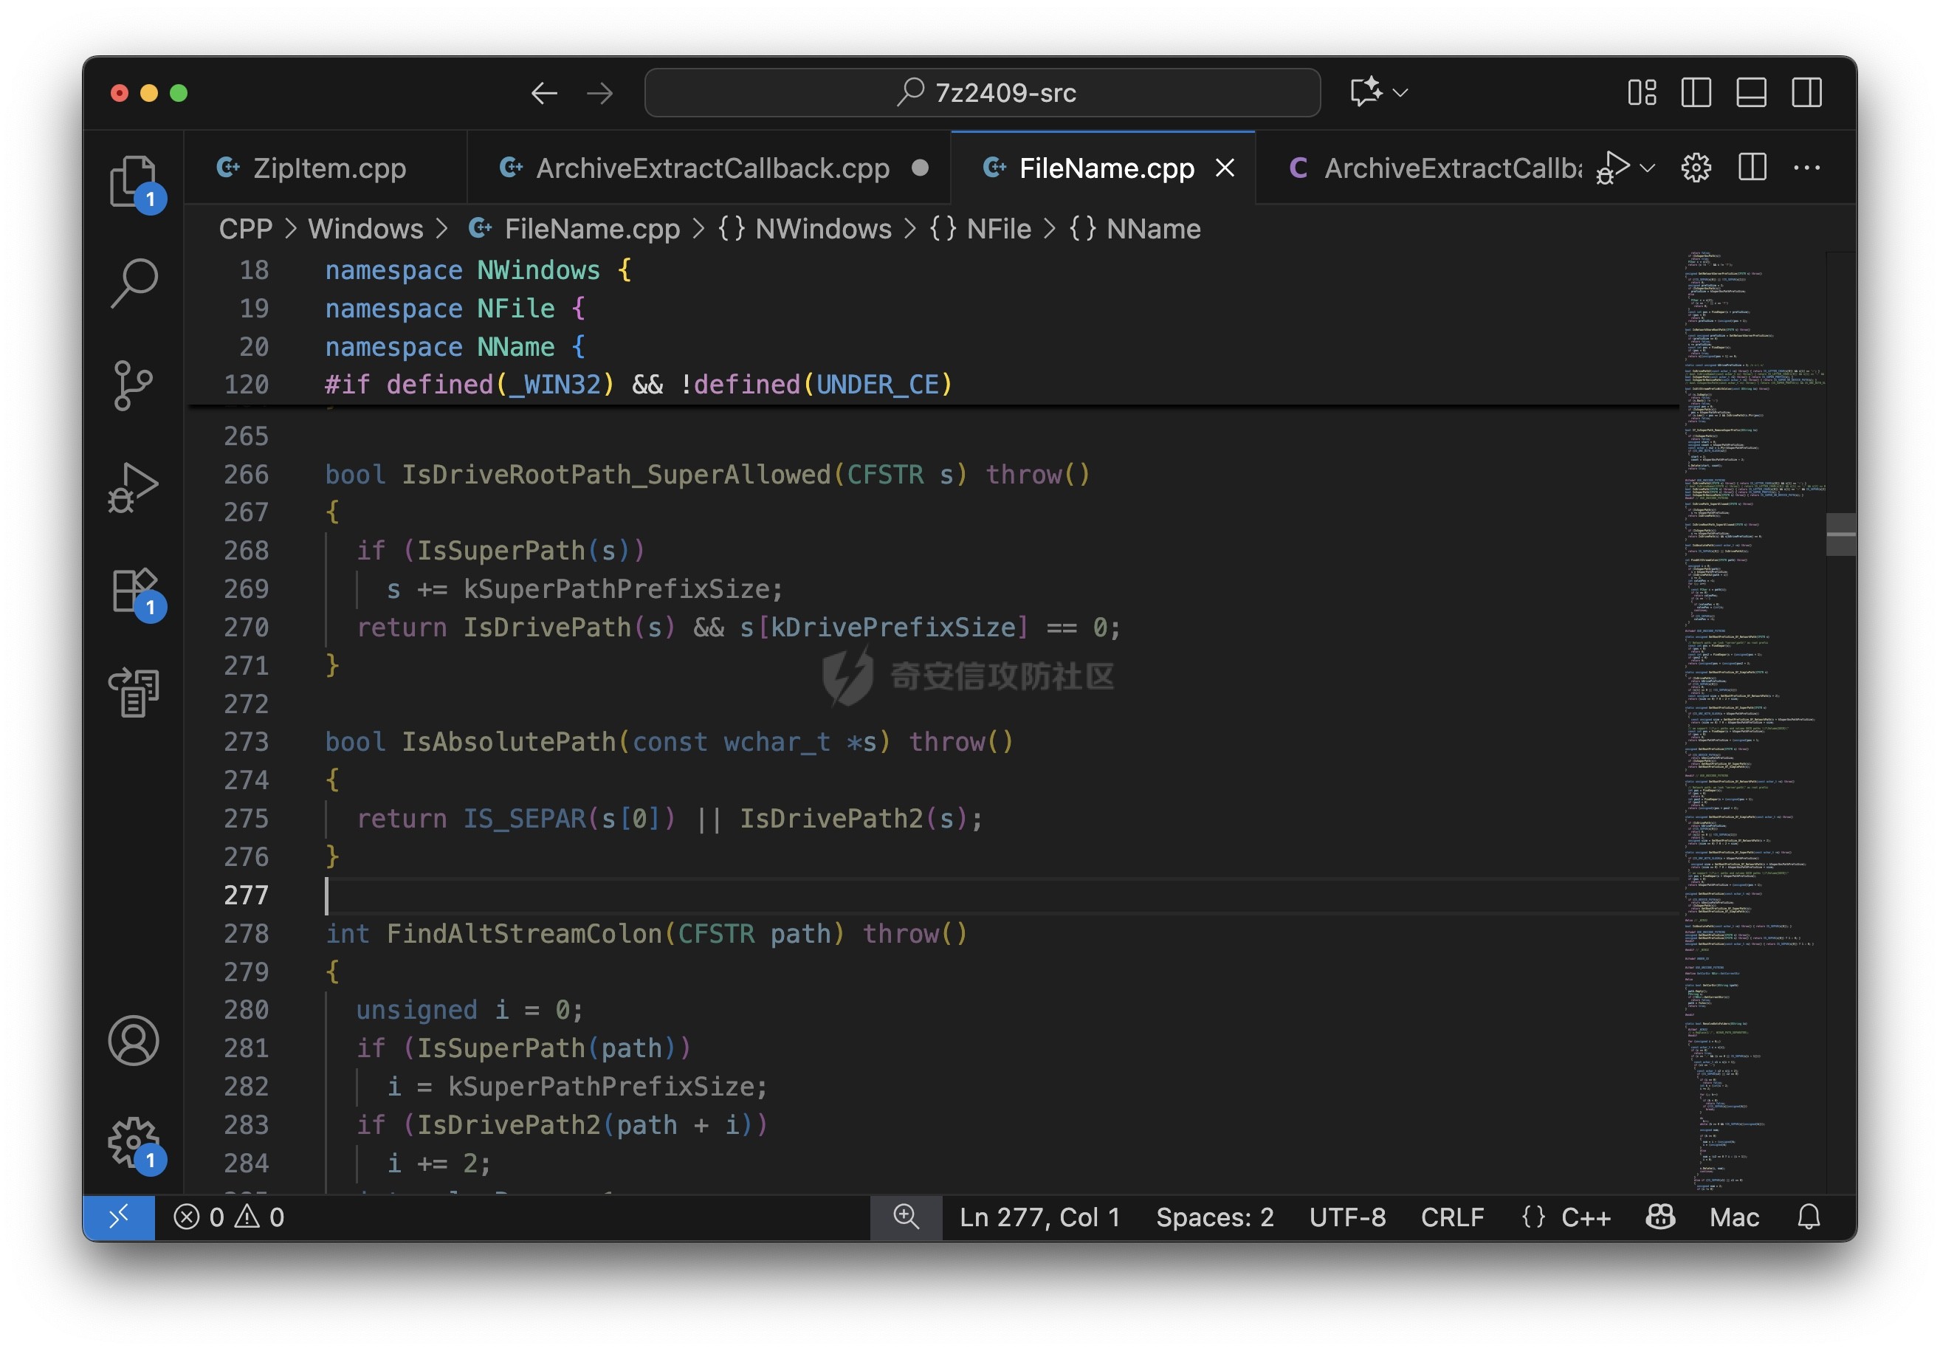
Task: Open the Run or Debug dropdown arrow
Action: (x=1647, y=168)
